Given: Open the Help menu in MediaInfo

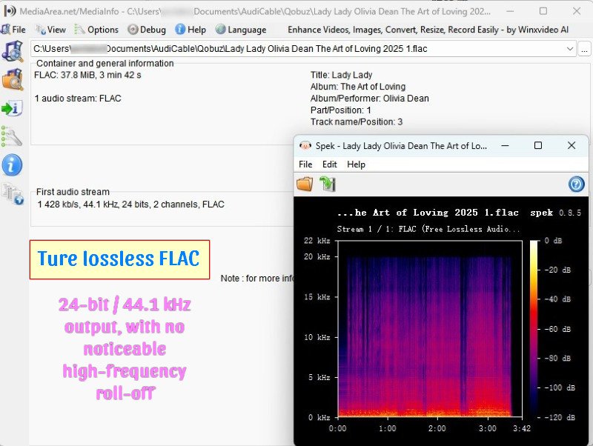Looking at the screenshot, I should tap(191, 30).
